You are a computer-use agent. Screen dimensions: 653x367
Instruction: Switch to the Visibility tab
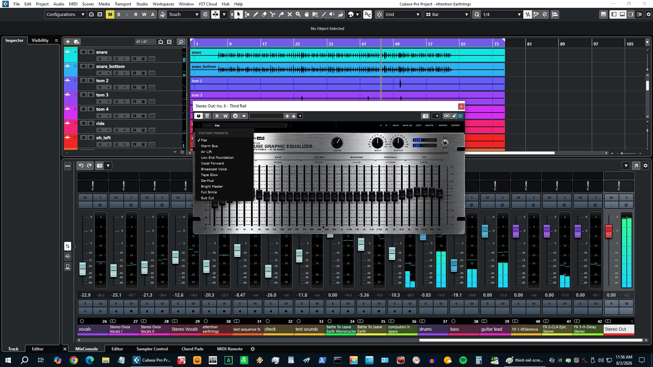[40, 40]
